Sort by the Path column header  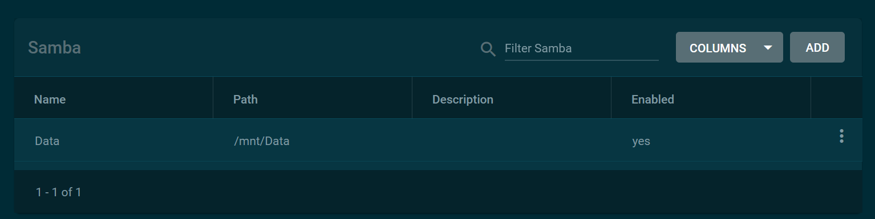point(245,100)
